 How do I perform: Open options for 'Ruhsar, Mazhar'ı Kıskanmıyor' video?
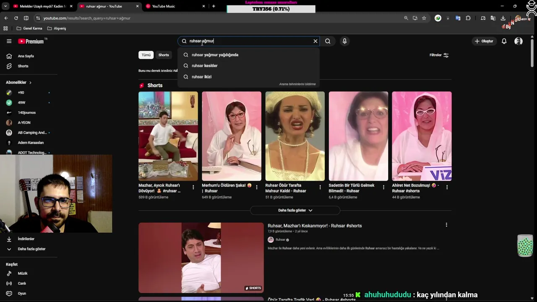click(x=446, y=225)
